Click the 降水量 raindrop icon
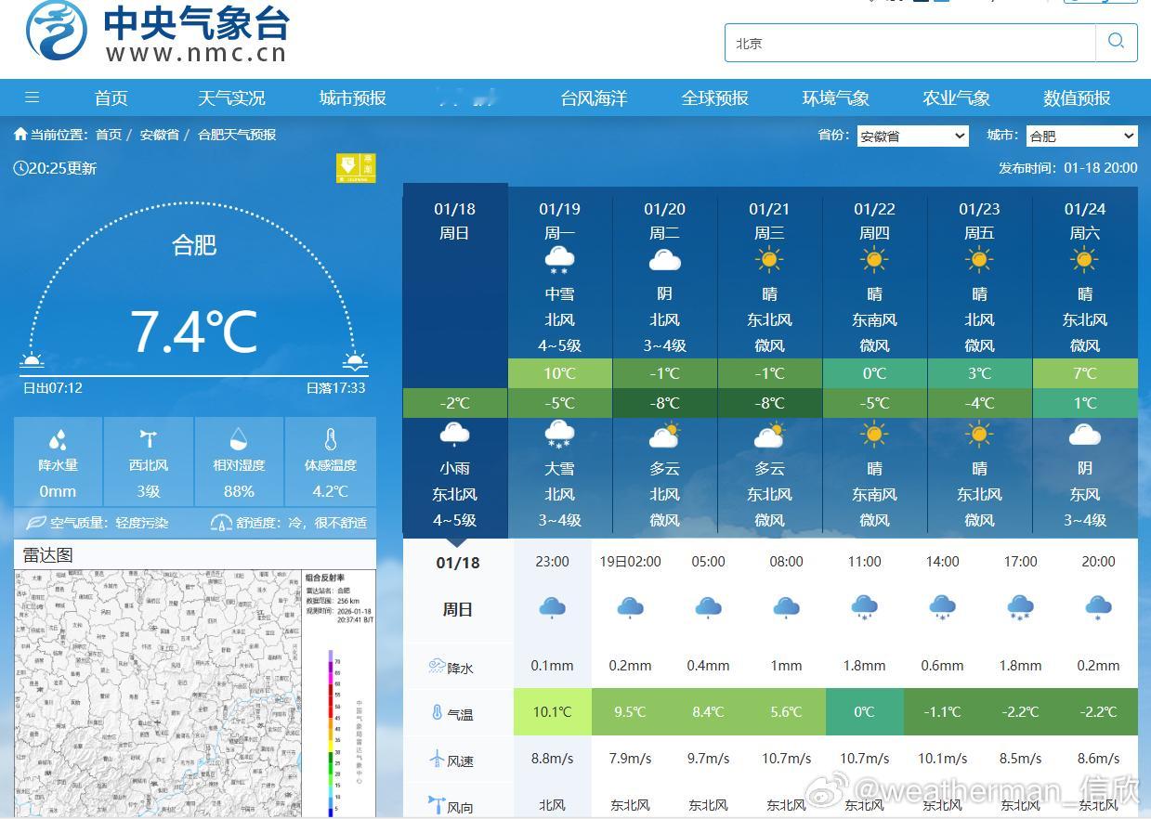The height and width of the screenshot is (819, 1151). (58, 439)
